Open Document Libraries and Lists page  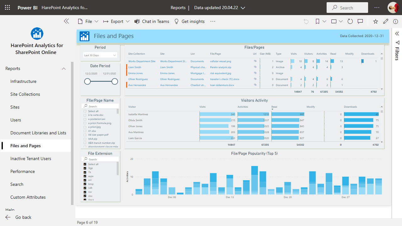point(38,133)
